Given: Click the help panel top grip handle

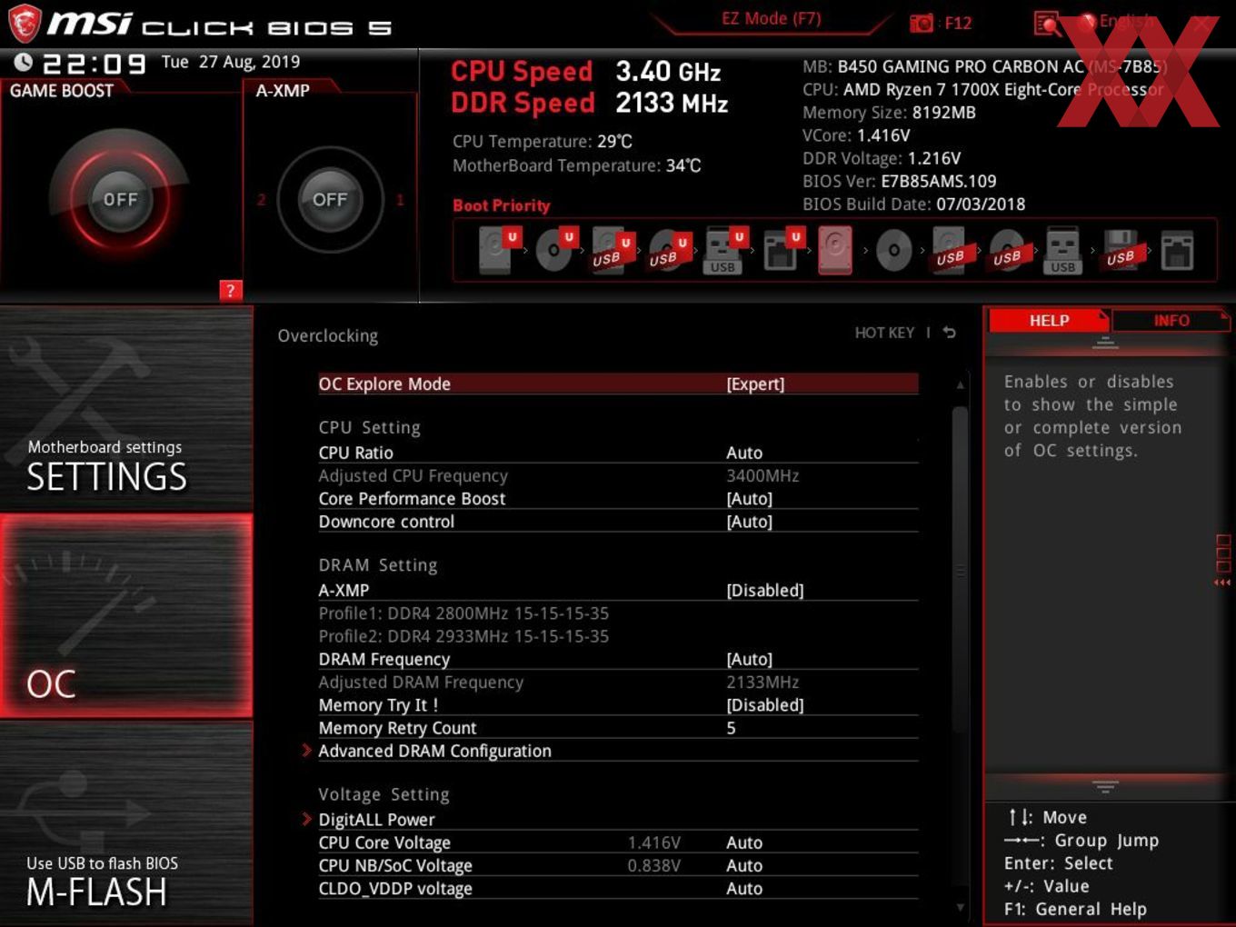Looking at the screenshot, I should point(1105,343).
